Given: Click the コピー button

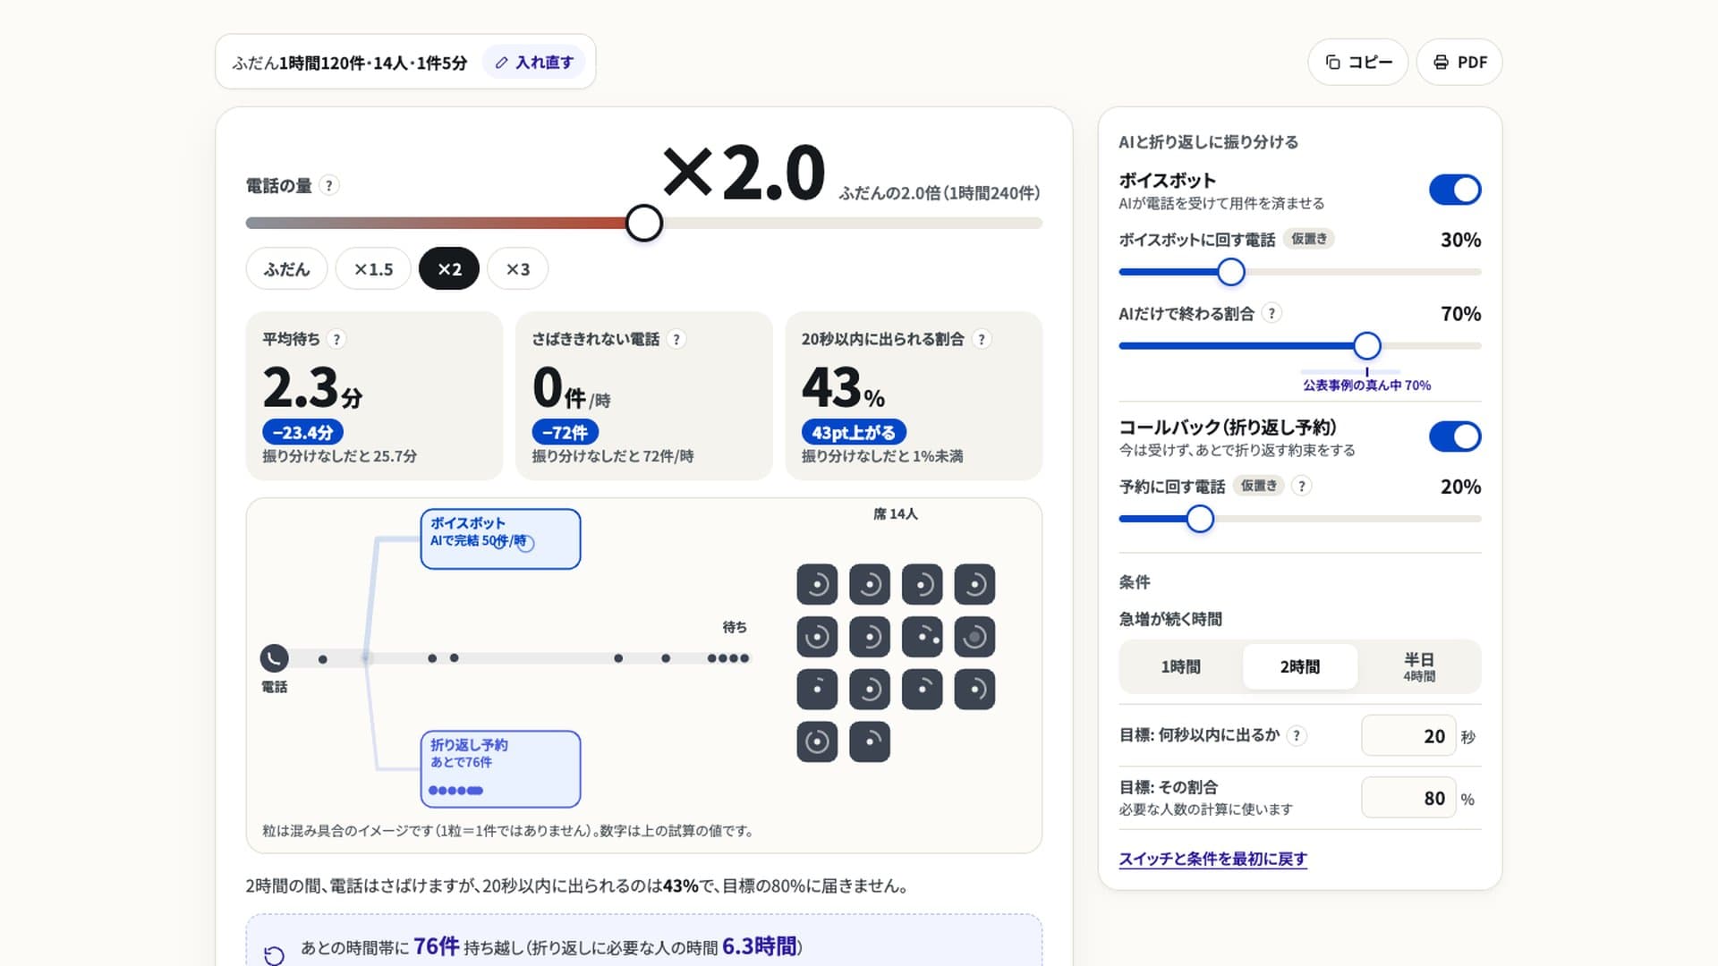Looking at the screenshot, I should click(1358, 63).
